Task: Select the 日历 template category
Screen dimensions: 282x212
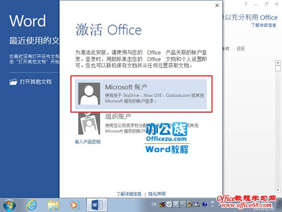Action: pyautogui.click(x=241, y=49)
